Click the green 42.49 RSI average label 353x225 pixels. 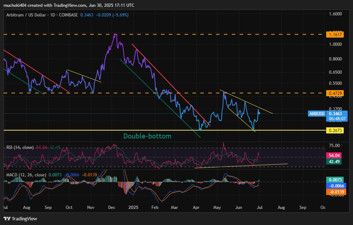[x=335, y=162]
